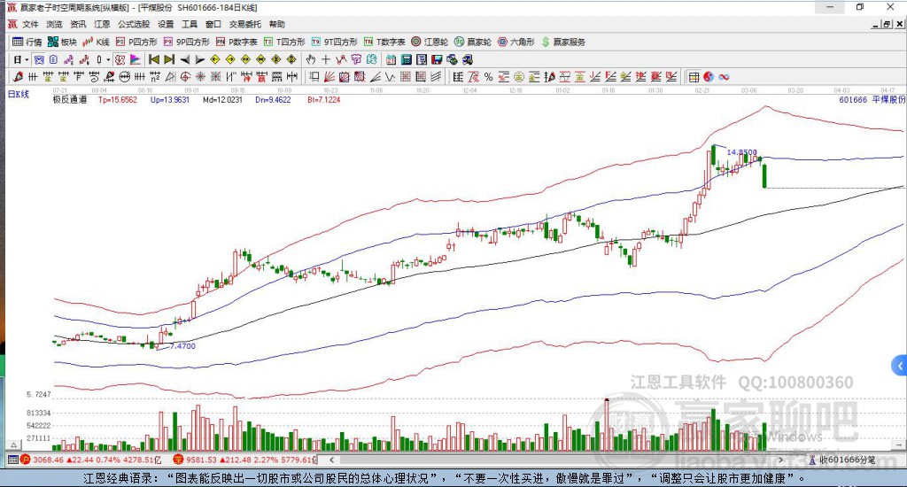The image size is (907, 487).
Task: Click the 收601666分笔 status entry
Action: click(843, 460)
